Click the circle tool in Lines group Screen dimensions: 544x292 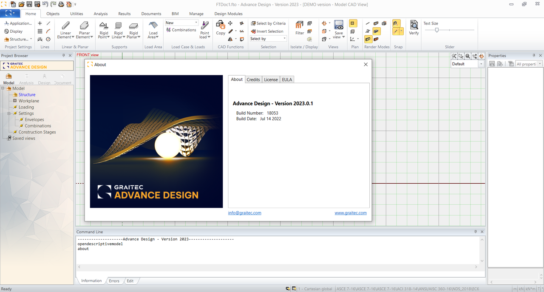48,39
